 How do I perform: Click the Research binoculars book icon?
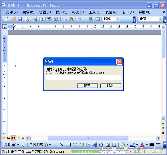click(x=56, y=19)
